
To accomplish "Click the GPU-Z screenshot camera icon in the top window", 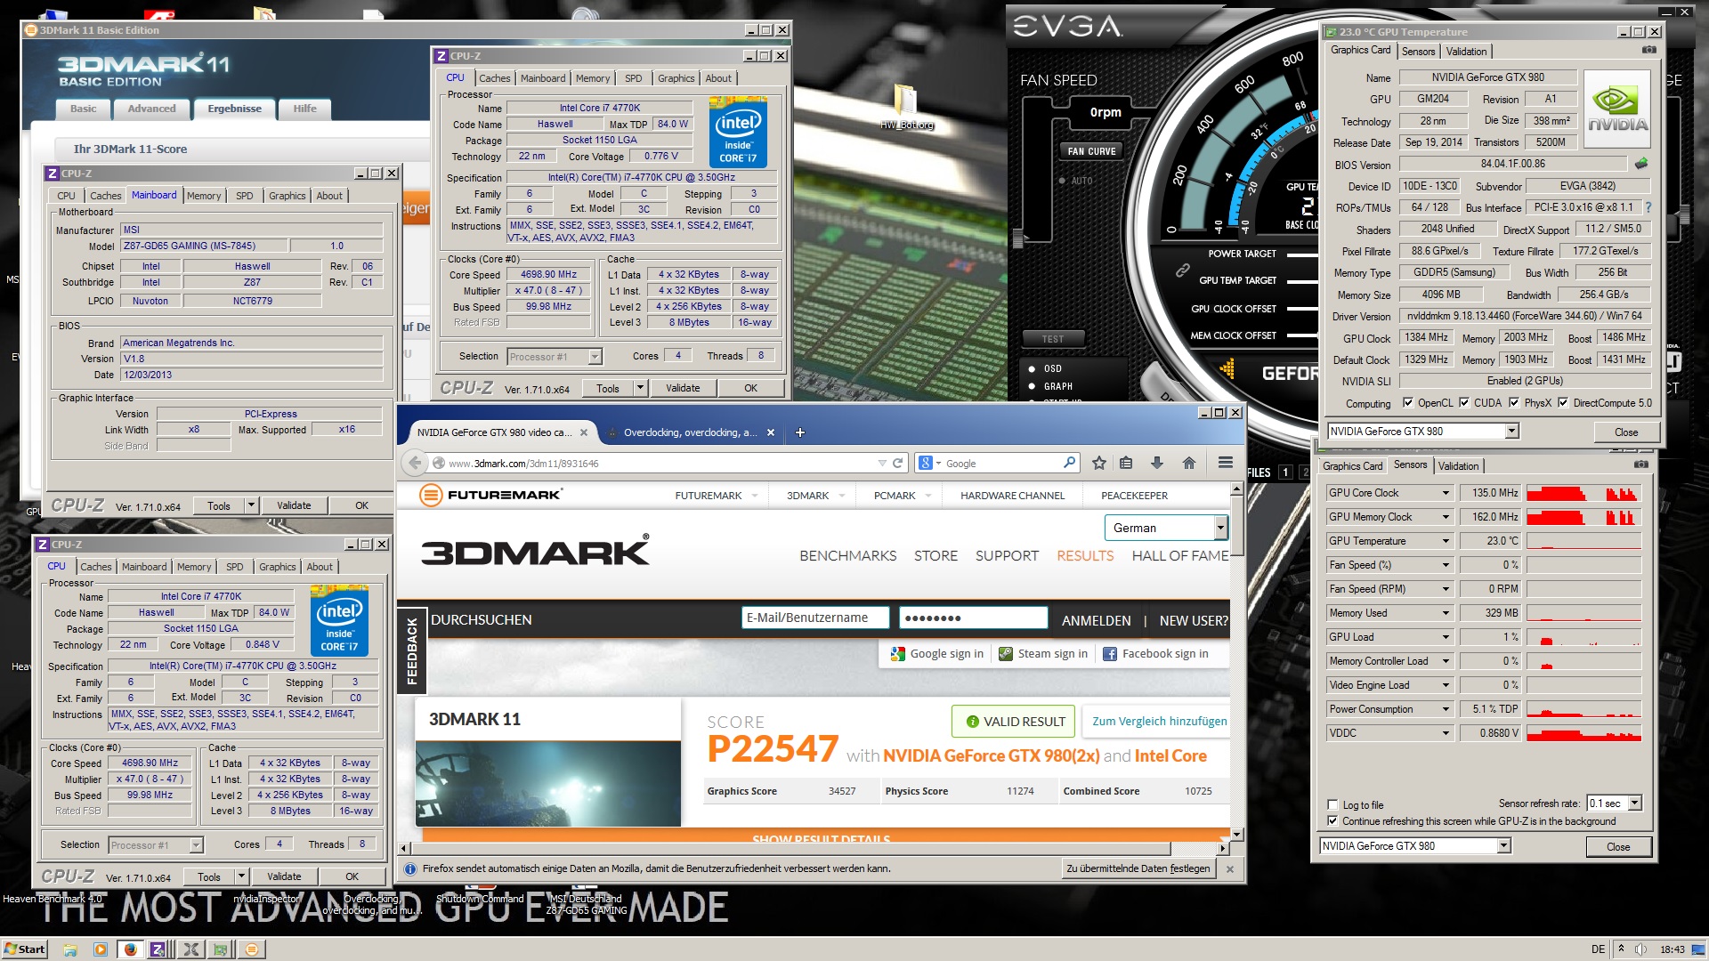I will [x=1648, y=51].
